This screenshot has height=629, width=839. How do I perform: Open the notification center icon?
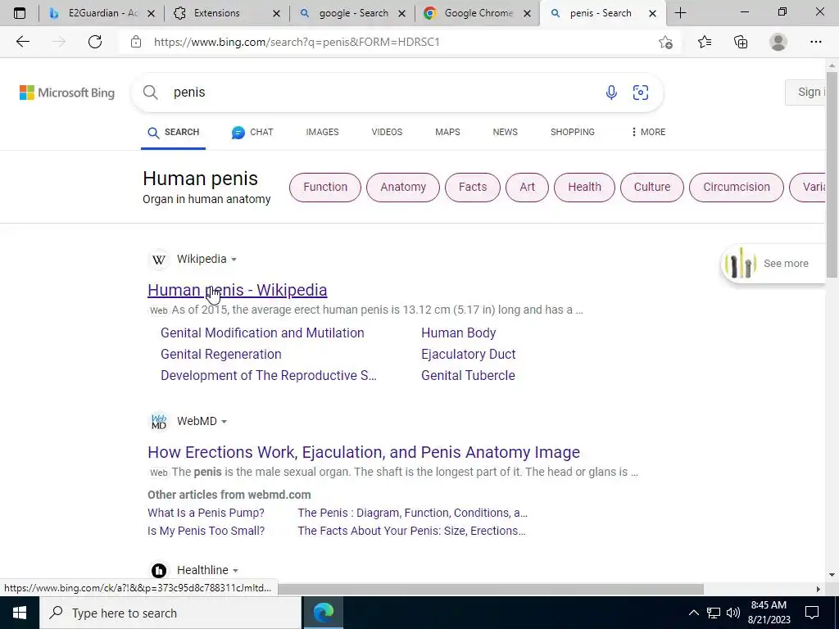coord(812,613)
